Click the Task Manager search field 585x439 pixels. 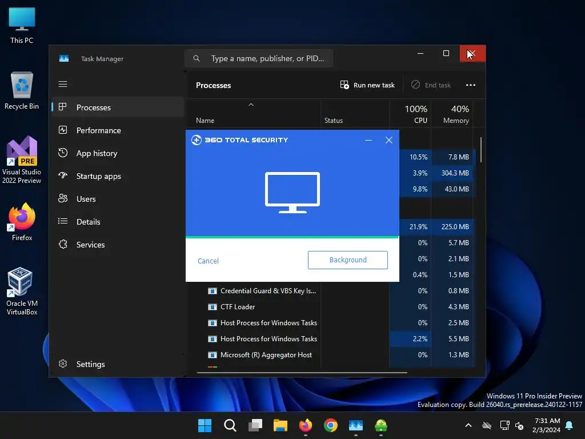259,58
